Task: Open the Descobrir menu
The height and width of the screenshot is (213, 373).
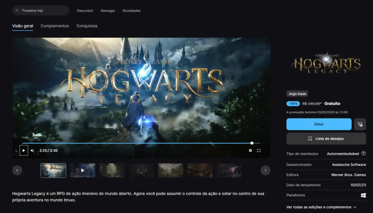Action: [x=85, y=11]
